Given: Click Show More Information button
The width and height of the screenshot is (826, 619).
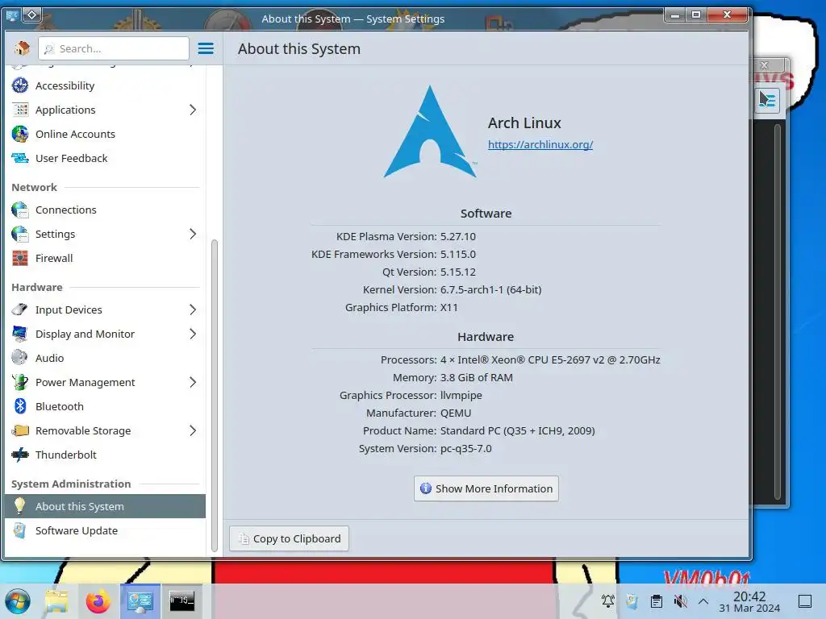Looking at the screenshot, I should pyautogui.click(x=486, y=488).
